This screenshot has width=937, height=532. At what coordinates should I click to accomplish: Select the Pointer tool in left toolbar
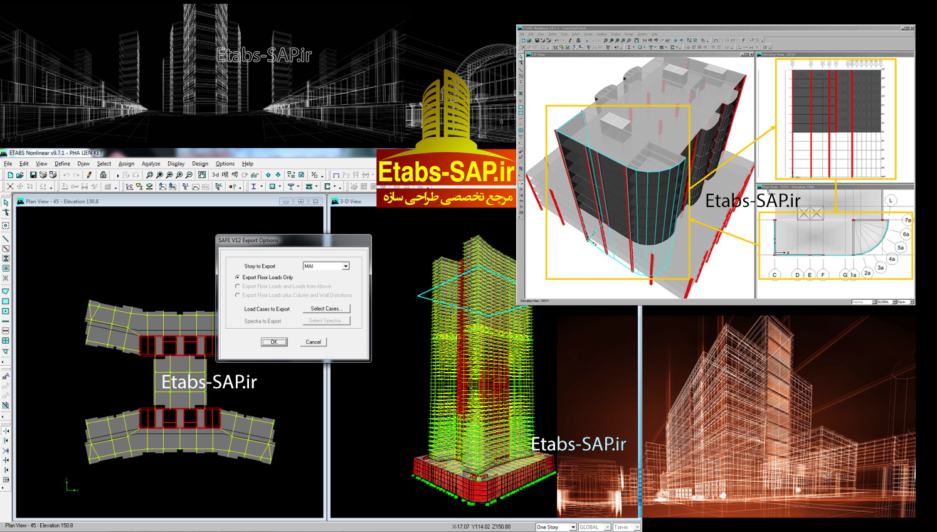[x=6, y=202]
